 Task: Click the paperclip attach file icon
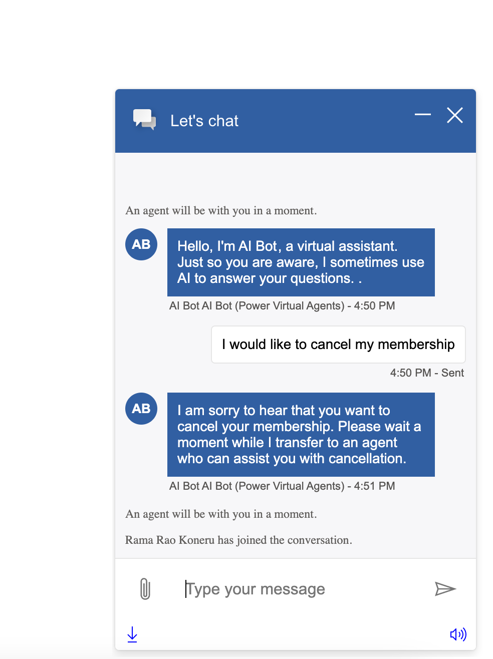click(145, 589)
